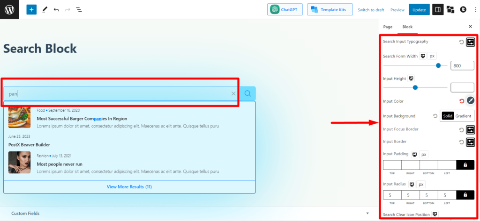Switch device for Search Form Width
This screenshot has width=480, height=221.
click(423, 56)
